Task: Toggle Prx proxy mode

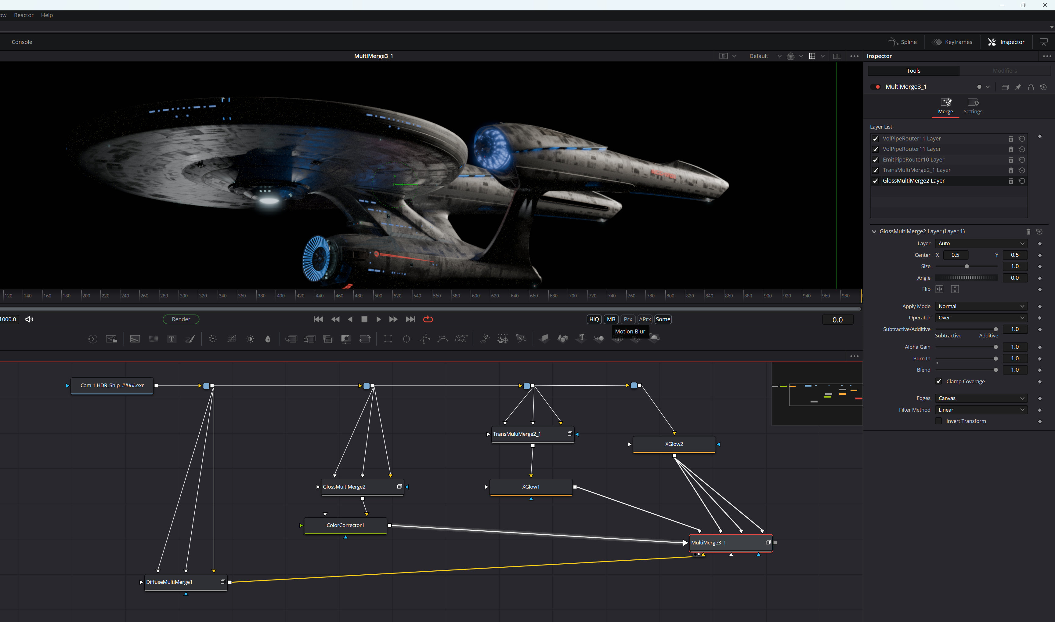Action: [x=628, y=319]
